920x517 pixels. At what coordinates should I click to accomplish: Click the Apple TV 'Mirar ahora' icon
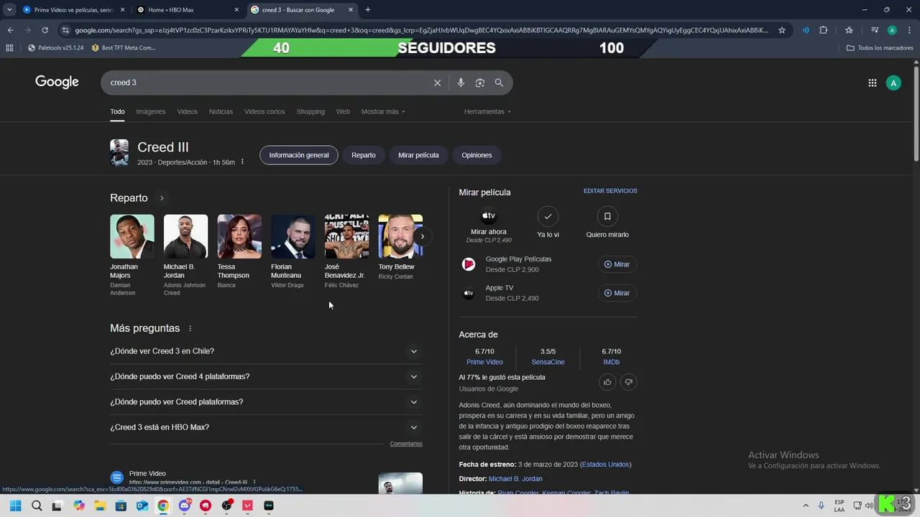tap(489, 215)
